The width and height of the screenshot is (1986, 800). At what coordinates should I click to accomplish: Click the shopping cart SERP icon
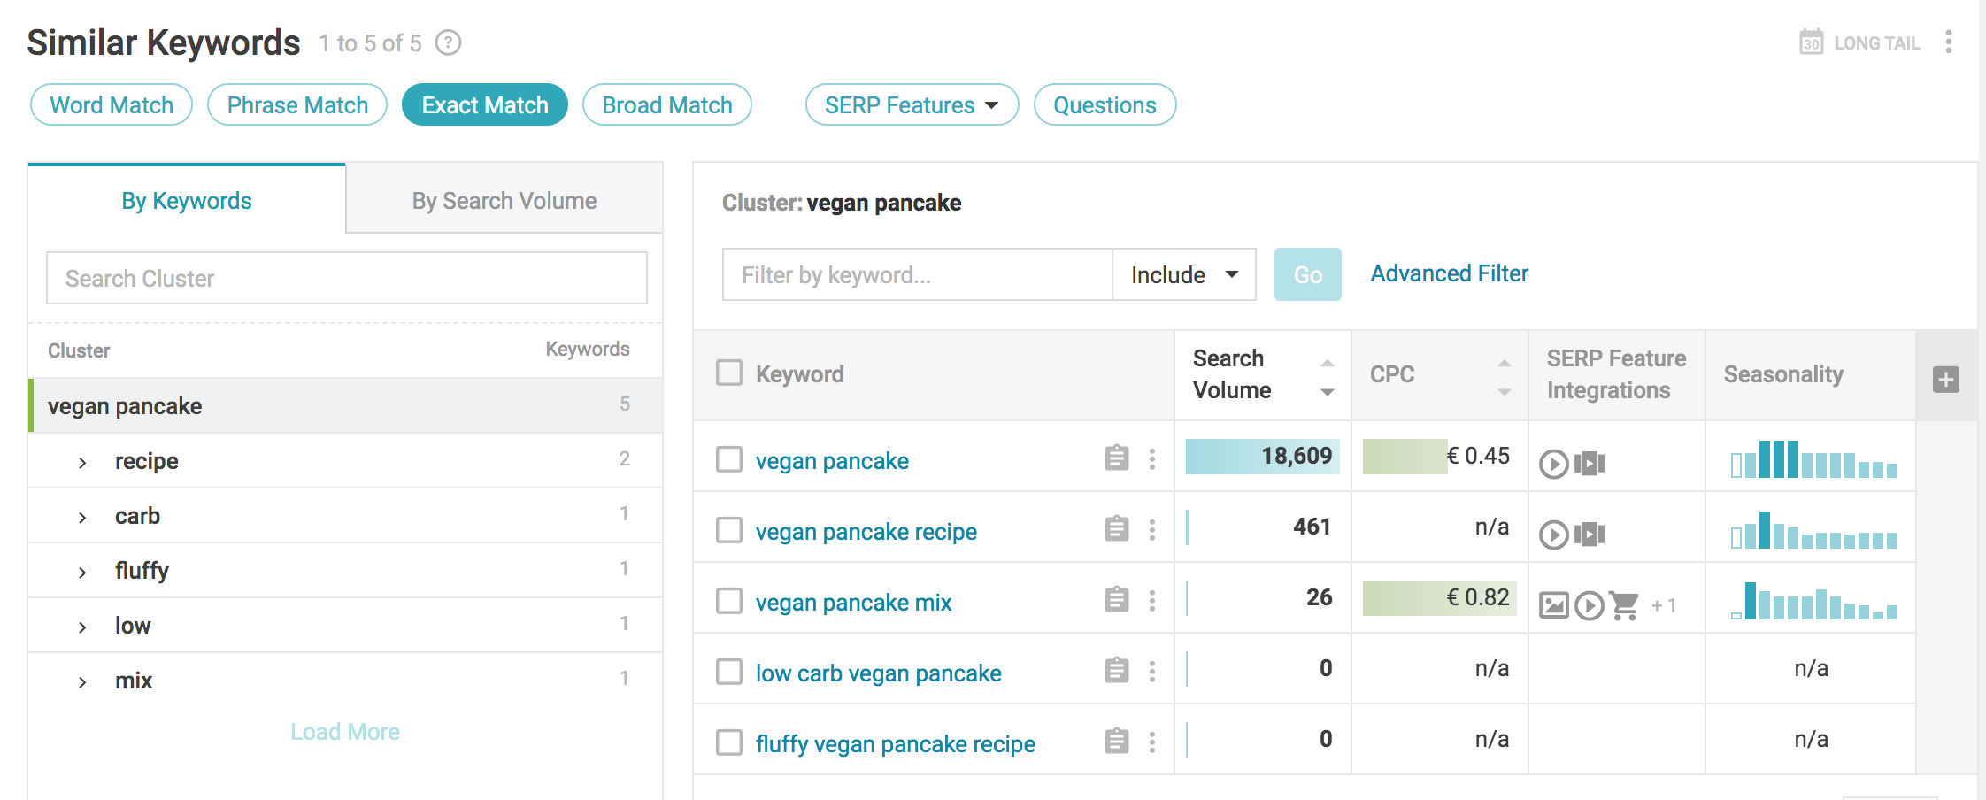(x=1624, y=605)
